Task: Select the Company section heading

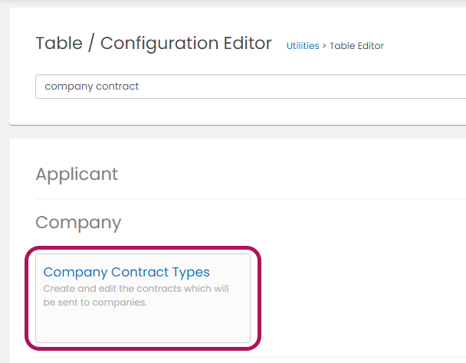Action: tap(78, 223)
